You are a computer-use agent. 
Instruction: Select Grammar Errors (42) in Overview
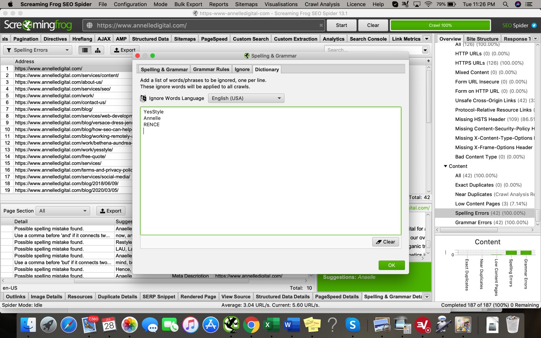coord(491,222)
